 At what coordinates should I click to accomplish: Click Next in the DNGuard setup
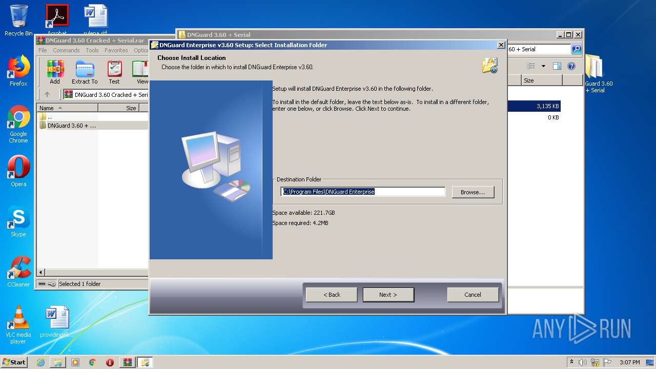[x=388, y=295]
